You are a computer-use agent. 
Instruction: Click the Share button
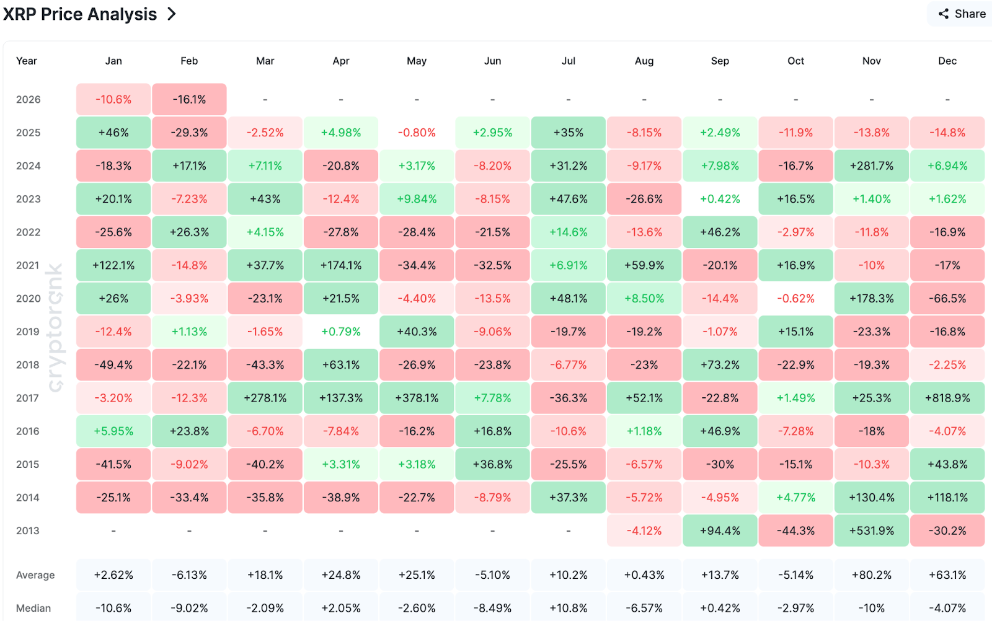pyautogui.click(x=962, y=14)
